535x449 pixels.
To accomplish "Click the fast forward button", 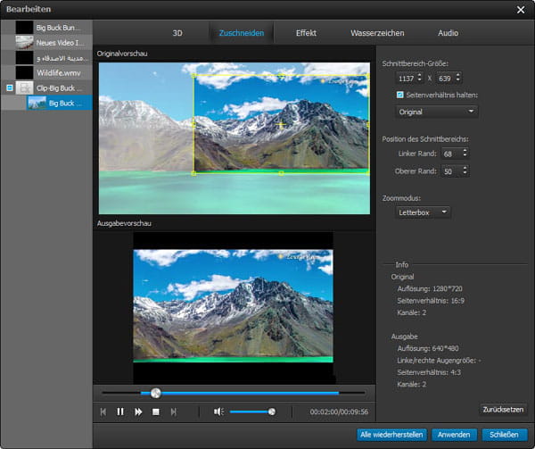I will [138, 412].
